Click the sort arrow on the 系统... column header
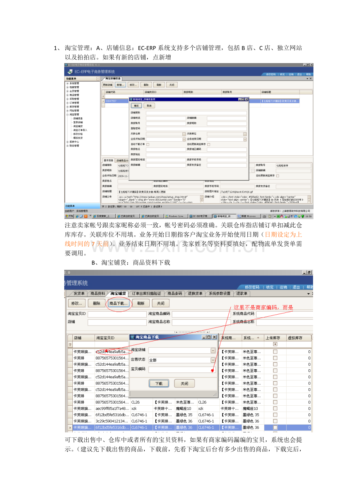Image resolution: width=356 pixels, height=504 pixels. [x=258, y=338]
